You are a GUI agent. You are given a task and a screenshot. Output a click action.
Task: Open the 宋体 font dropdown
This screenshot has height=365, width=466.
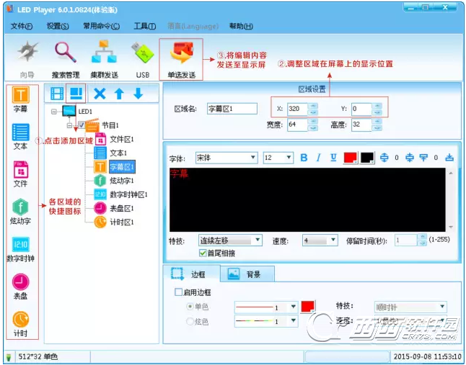click(x=227, y=158)
